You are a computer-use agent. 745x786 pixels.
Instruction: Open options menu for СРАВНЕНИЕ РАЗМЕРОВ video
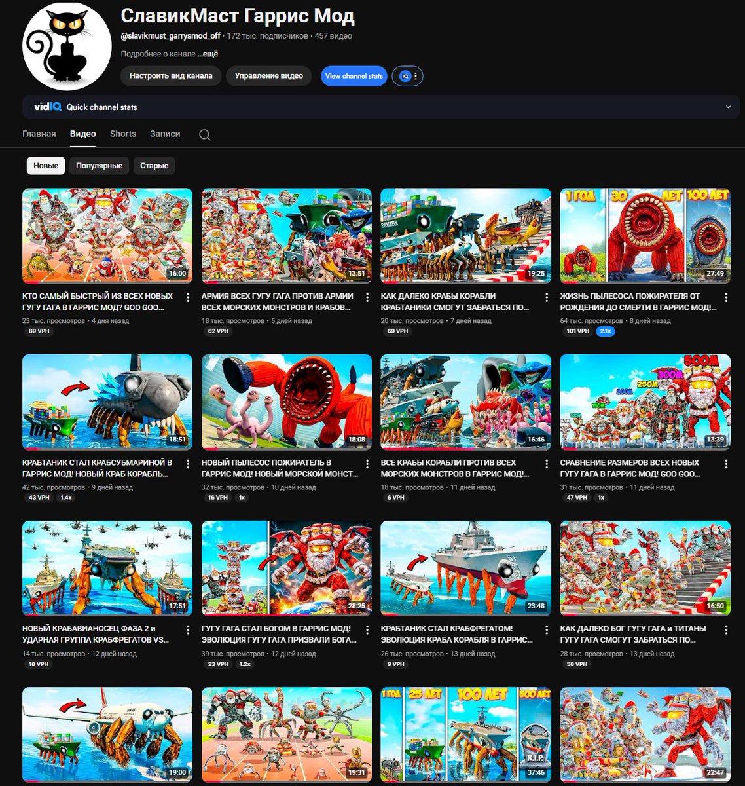click(x=726, y=464)
